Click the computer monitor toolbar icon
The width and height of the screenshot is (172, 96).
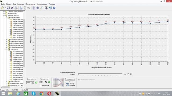pyautogui.click(x=50, y=8)
